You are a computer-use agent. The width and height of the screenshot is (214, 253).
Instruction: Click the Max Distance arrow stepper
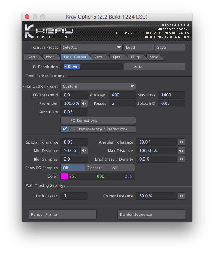tap(181, 151)
